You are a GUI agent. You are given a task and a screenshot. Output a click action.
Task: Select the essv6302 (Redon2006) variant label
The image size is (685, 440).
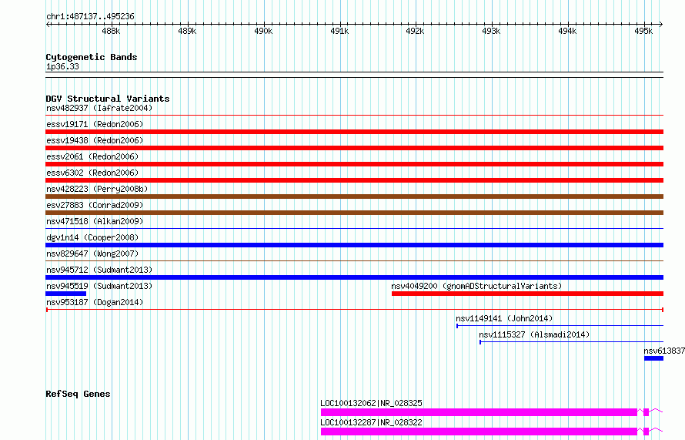click(92, 173)
